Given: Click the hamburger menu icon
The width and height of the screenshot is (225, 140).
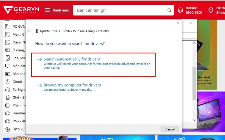Looking at the screenshot, I should tap(47, 10).
